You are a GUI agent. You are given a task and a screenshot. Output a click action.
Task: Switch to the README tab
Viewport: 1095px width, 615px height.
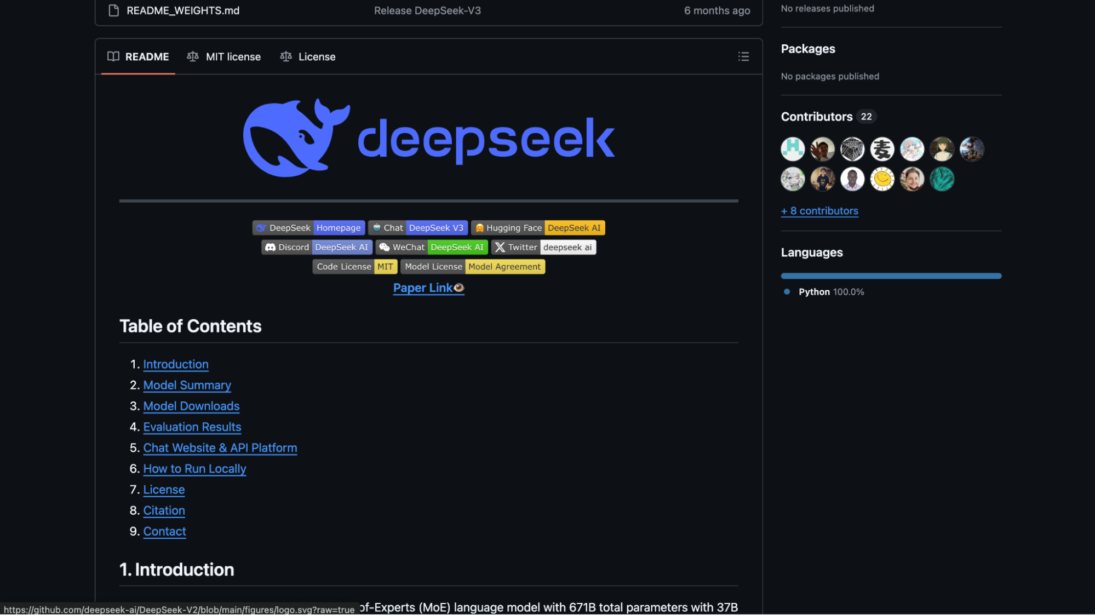tap(138, 56)
